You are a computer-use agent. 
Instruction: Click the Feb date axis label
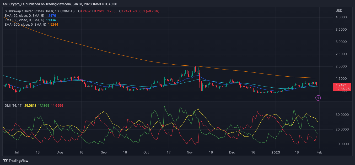(319, 152)
